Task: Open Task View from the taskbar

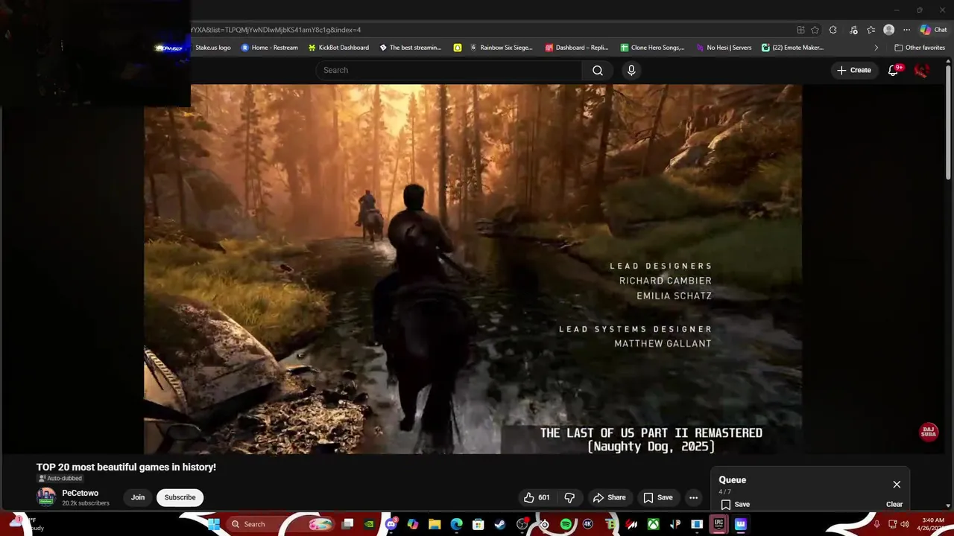Action: pos(347,524)
